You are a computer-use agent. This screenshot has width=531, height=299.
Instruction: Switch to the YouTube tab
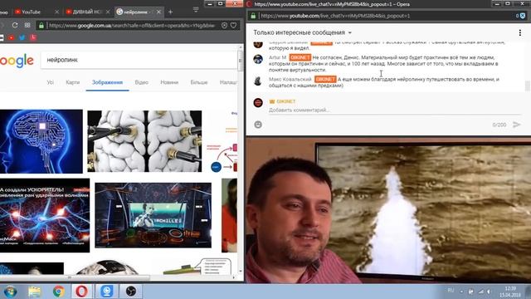tap(37, 12)
